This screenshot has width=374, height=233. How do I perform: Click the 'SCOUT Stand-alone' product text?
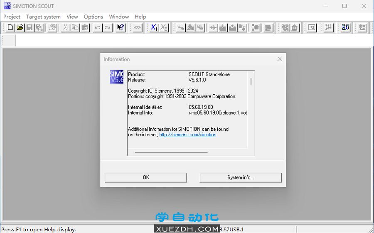tap(209, 74)
